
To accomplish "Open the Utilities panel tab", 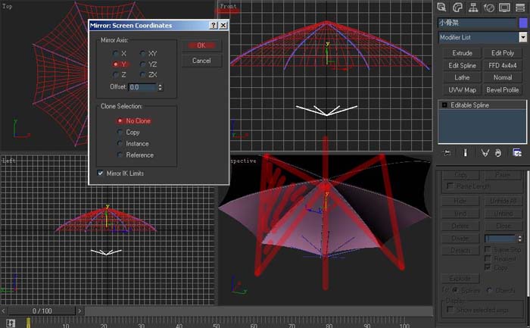I will [520, 7].
